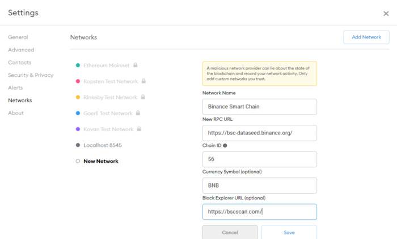This screenshot has height=239, width=397.
Task: Click the Networks section heading
Action: pyautogui.click(x=83, y=37)
